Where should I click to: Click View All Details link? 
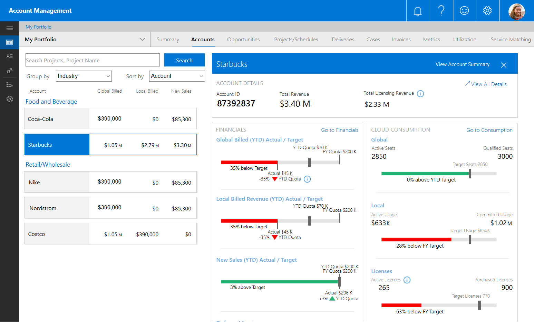(489, 84)
